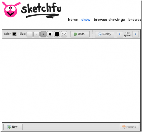Click the sketchfu handwritten title logo

[41, 10]
